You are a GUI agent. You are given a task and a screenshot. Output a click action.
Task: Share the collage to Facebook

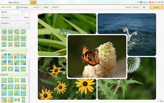pos(141,2)
